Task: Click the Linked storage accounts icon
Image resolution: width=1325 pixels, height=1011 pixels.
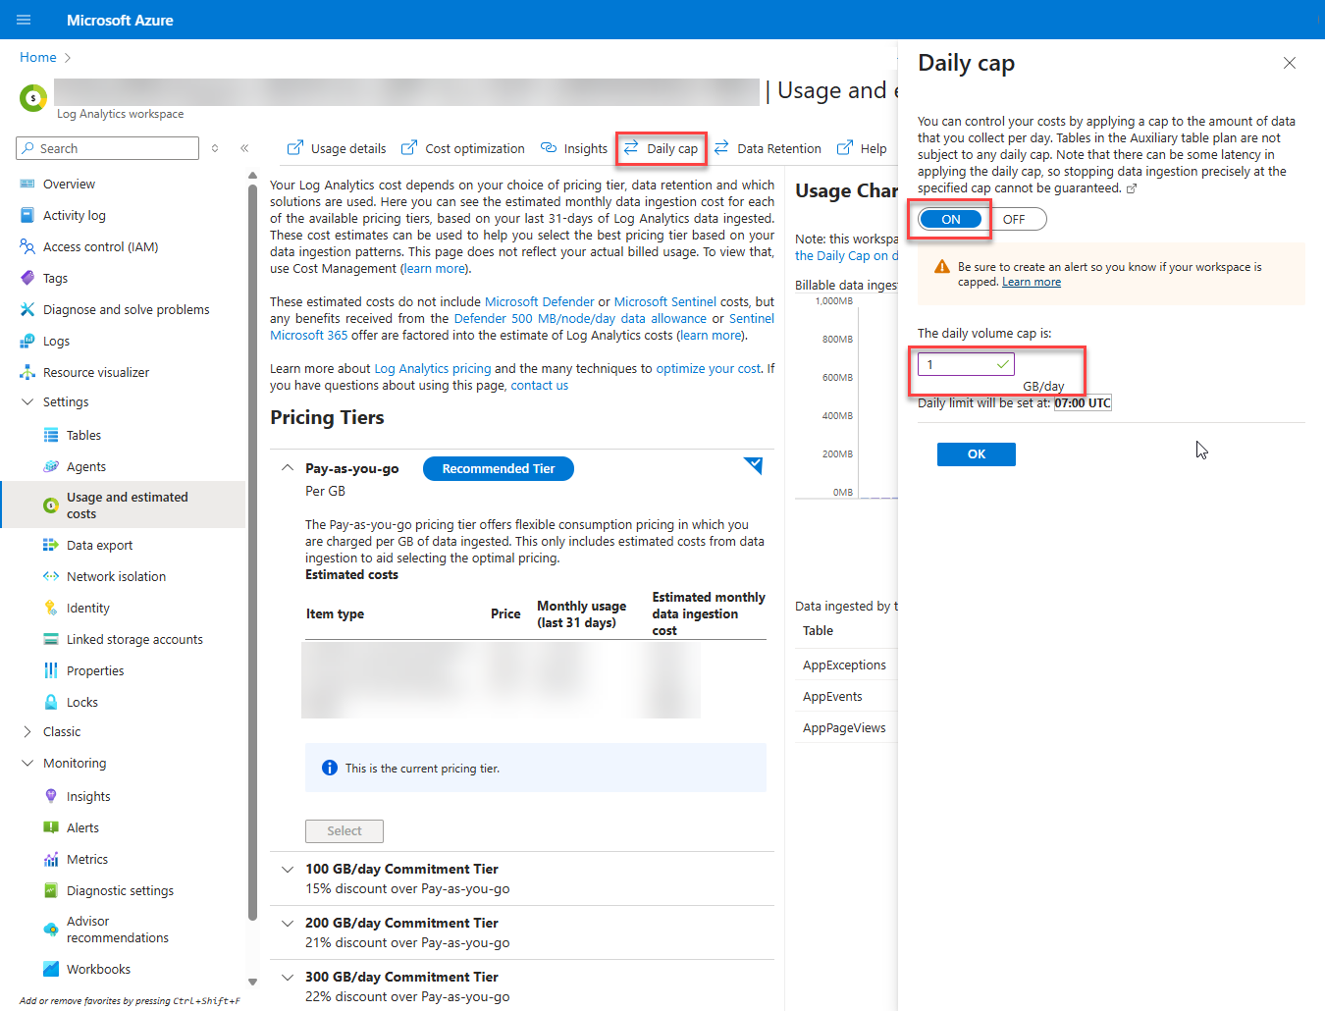Action: 51,639
